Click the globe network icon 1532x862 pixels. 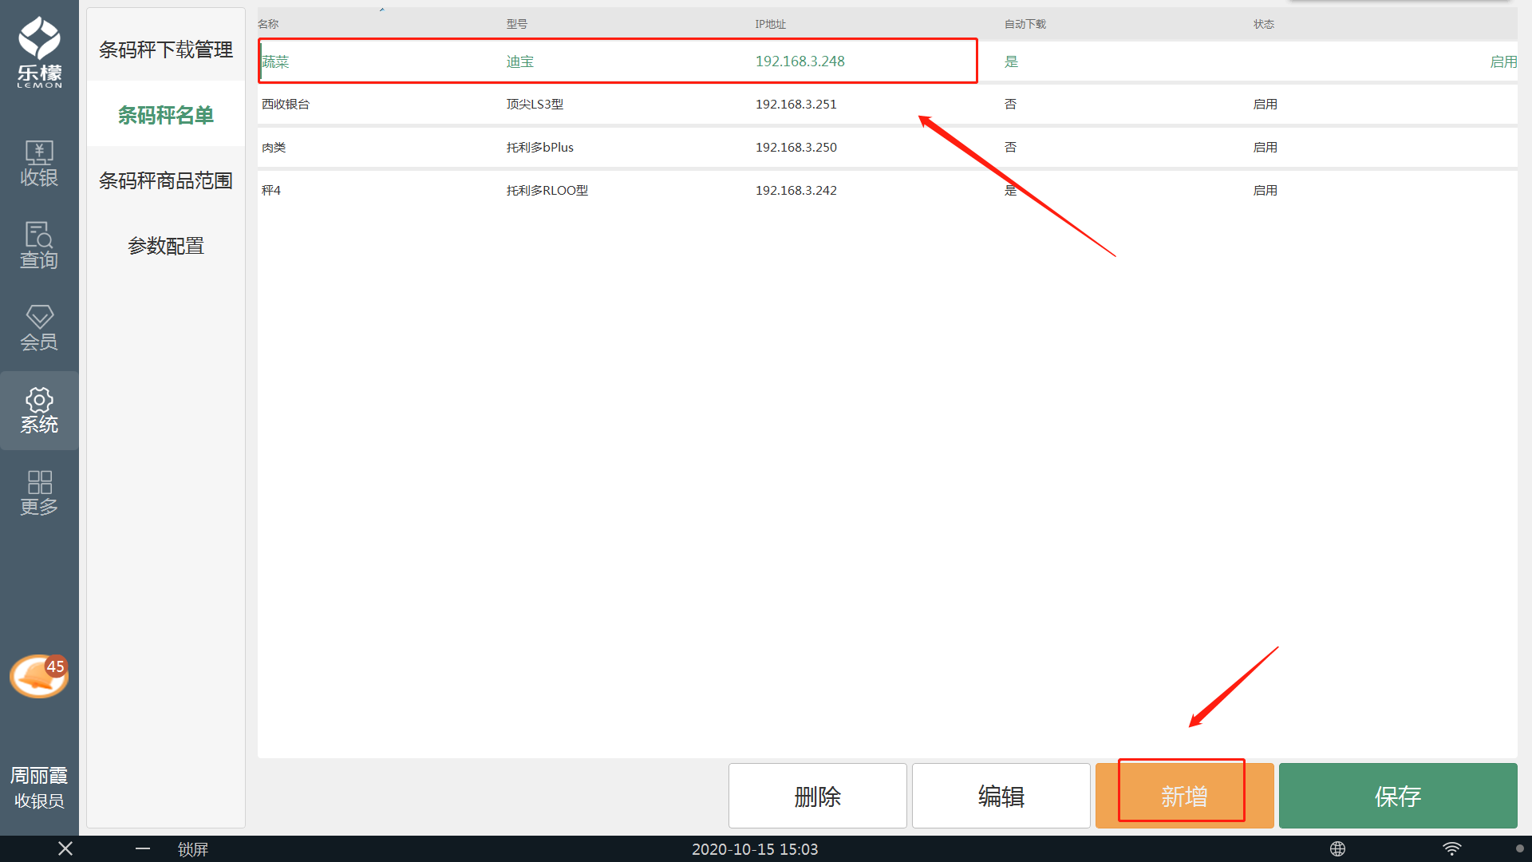click(x=1338, y=848)
